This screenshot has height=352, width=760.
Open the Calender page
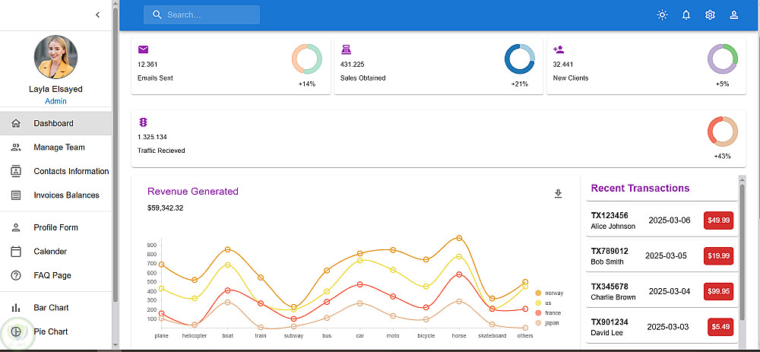coord(50,252)
